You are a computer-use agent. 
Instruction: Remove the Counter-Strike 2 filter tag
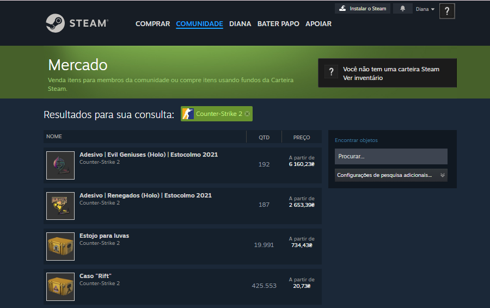click(x=247, y=114)
